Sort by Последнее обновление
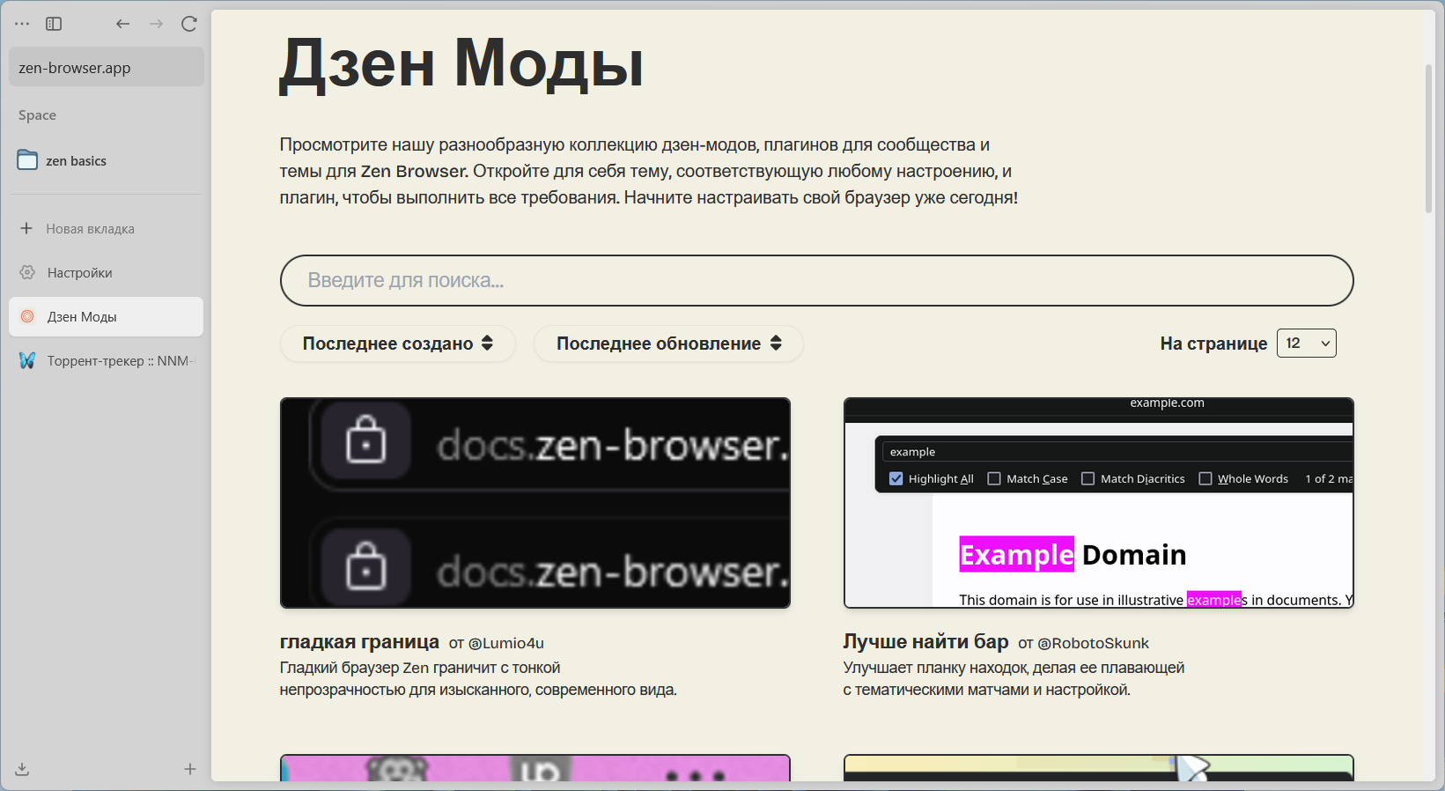Viewport: 1445px width, 791px height. 668,344
